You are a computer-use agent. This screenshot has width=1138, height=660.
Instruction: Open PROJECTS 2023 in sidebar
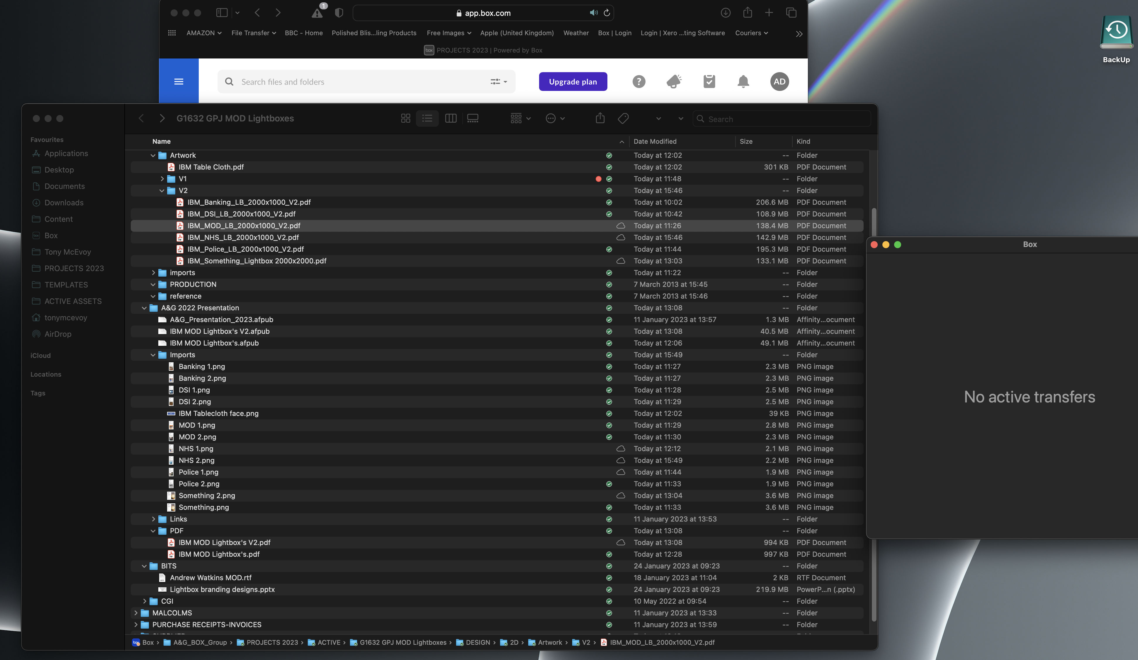click(74, 268)
